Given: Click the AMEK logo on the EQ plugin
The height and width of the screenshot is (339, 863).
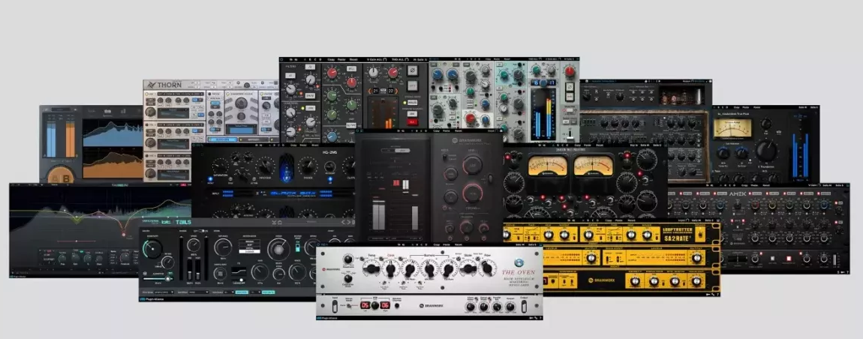Looking at the screenshot, I should pos(738,193).
